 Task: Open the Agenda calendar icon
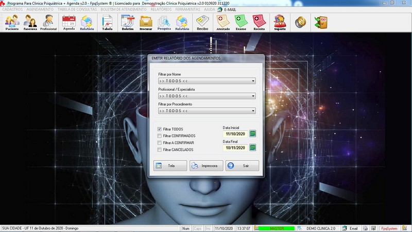pyautogui.click(x=68, y=23)
